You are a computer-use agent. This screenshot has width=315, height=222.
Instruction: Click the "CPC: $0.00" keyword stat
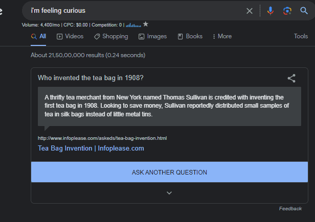(x=76, y=25)
